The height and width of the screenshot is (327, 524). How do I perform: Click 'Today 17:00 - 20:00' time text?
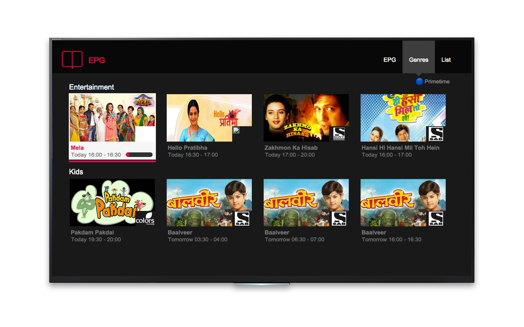[x=290, y=155]
